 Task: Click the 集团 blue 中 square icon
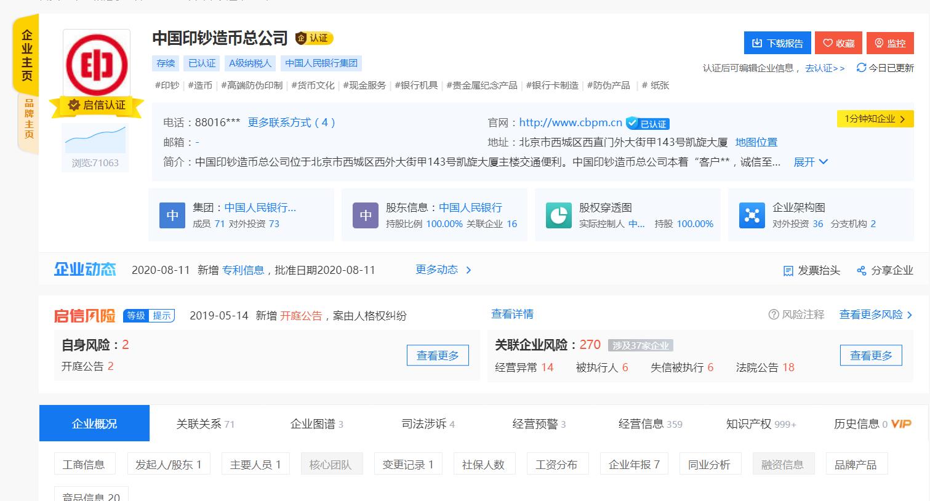pyautogui.click(x=172, y=215)
